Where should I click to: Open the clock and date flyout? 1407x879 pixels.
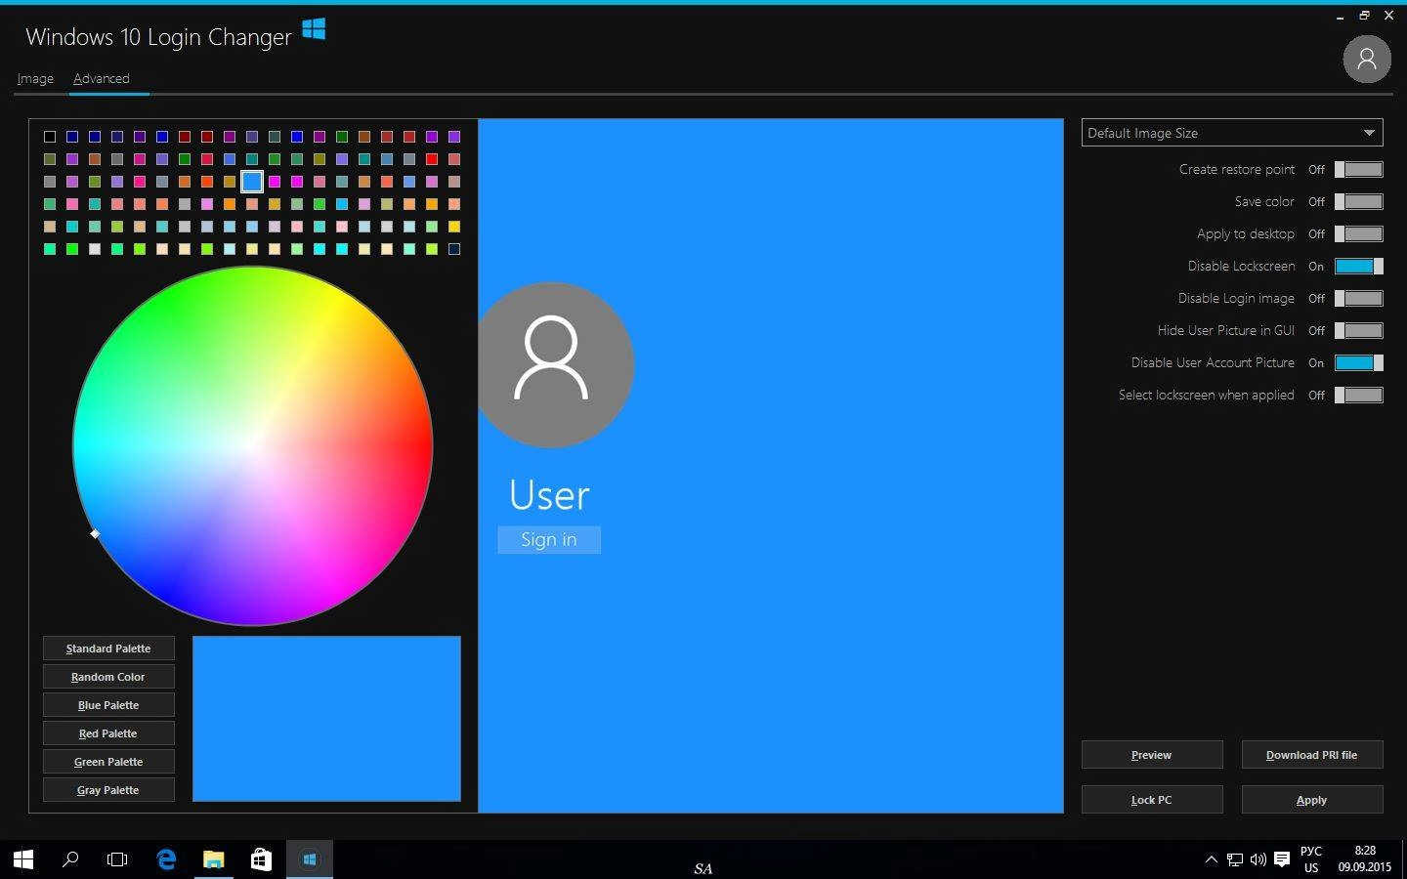tap(1365, 859)
